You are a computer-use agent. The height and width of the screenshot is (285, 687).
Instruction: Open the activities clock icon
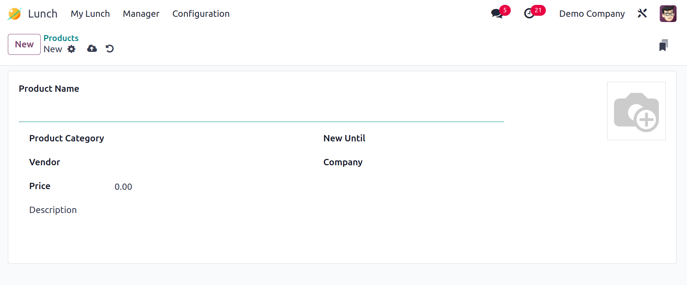(x=529, y=14)
